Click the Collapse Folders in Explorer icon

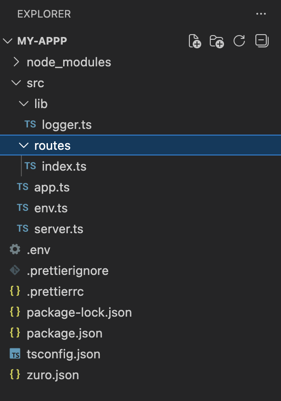[x=262, y=41]
